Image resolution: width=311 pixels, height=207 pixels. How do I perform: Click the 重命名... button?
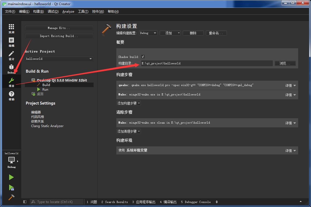216,33
